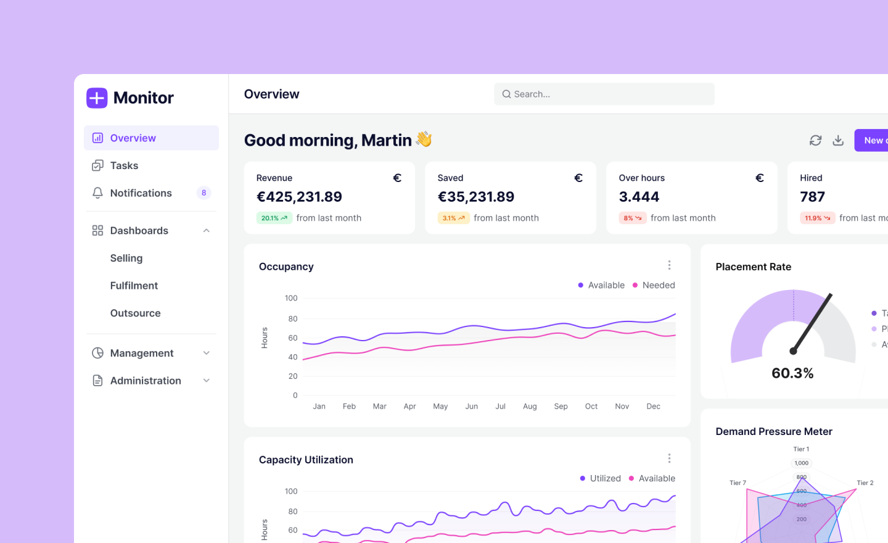
Task: Open the Occupancy chart three-dot menu
Action: pos(669,265)
